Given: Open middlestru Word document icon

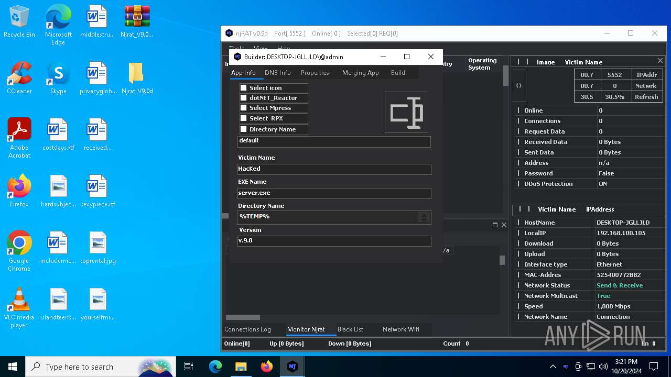Looking at the screenshot, I should tap(98, 22).
